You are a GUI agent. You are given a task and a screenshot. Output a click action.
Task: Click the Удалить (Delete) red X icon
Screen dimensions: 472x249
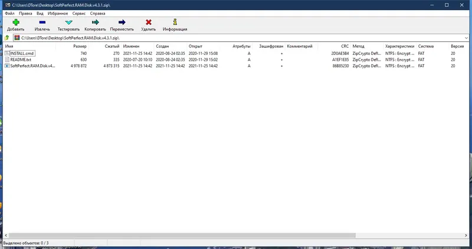[x=149, y=22]
